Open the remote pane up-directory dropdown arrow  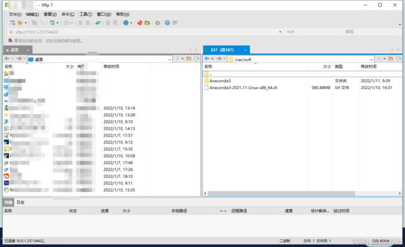(384, 59)
